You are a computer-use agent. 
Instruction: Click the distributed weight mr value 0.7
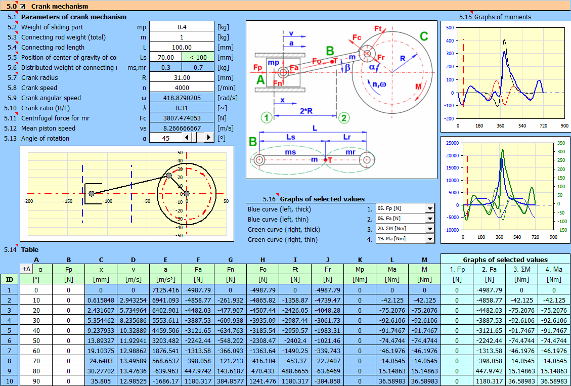coord(198,67)
